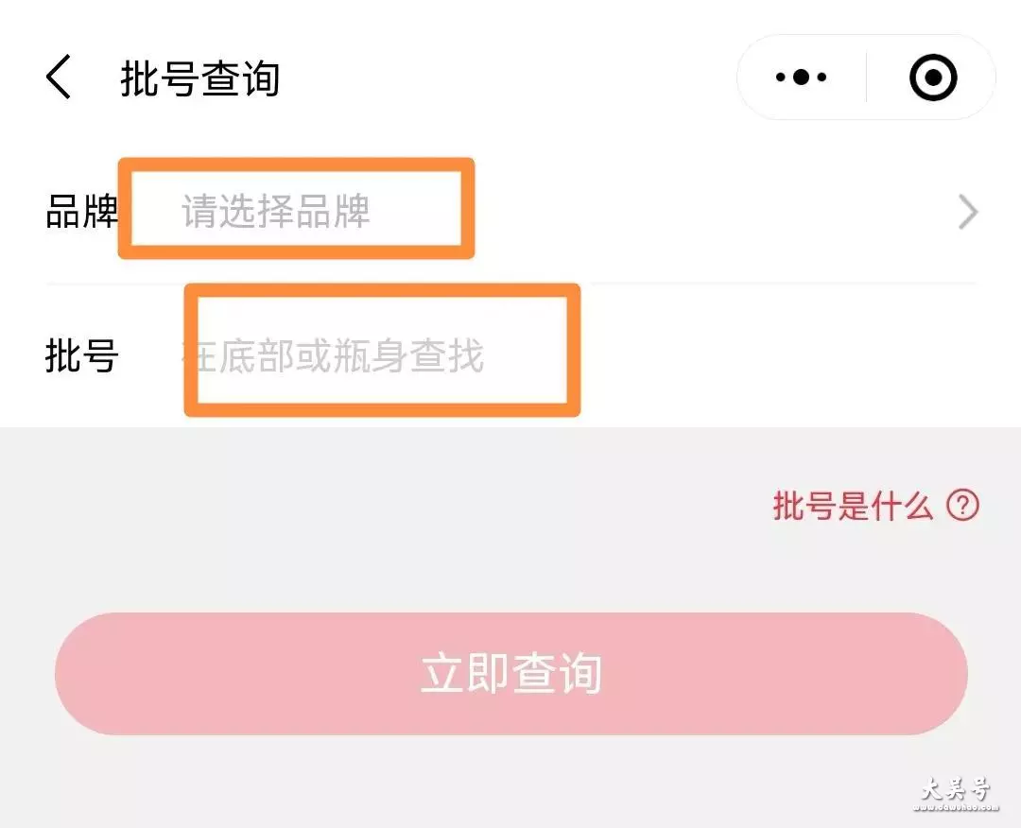Screen dimensions: 1021x828
Task: Click the capsule divider between menu and close
Action: [866, 77]
